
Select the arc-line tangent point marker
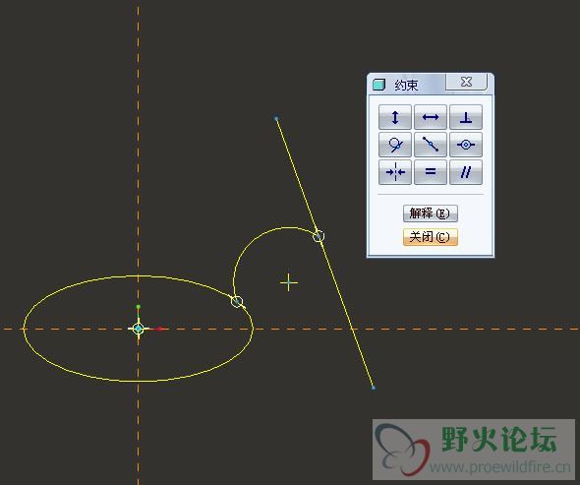[319, 236]
